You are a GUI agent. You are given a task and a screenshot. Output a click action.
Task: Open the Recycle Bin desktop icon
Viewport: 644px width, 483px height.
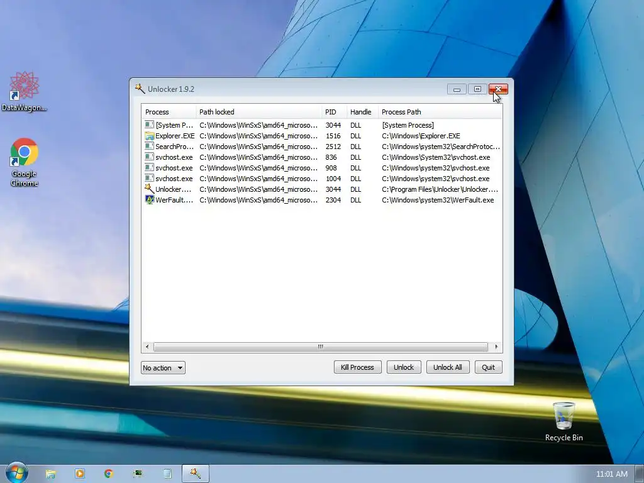point(563,421)
